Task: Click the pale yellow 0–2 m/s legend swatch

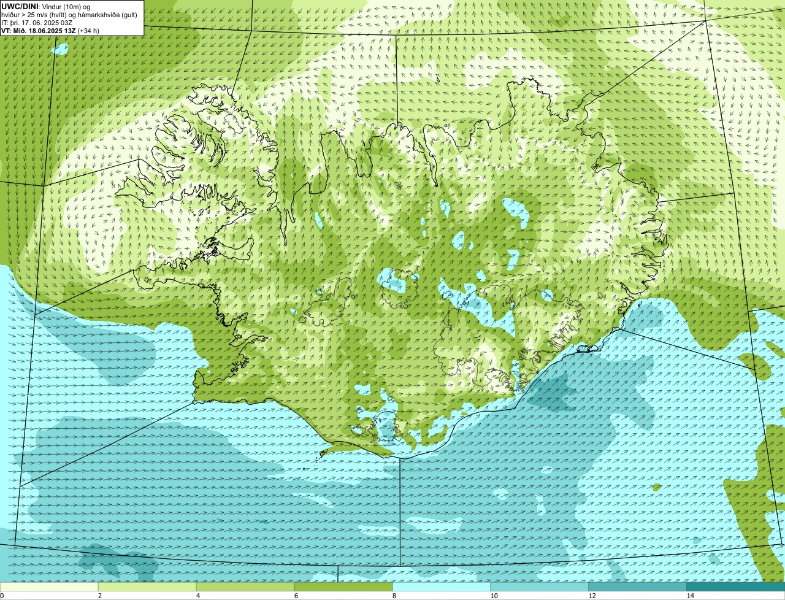Action: click(x=49, y=587)
